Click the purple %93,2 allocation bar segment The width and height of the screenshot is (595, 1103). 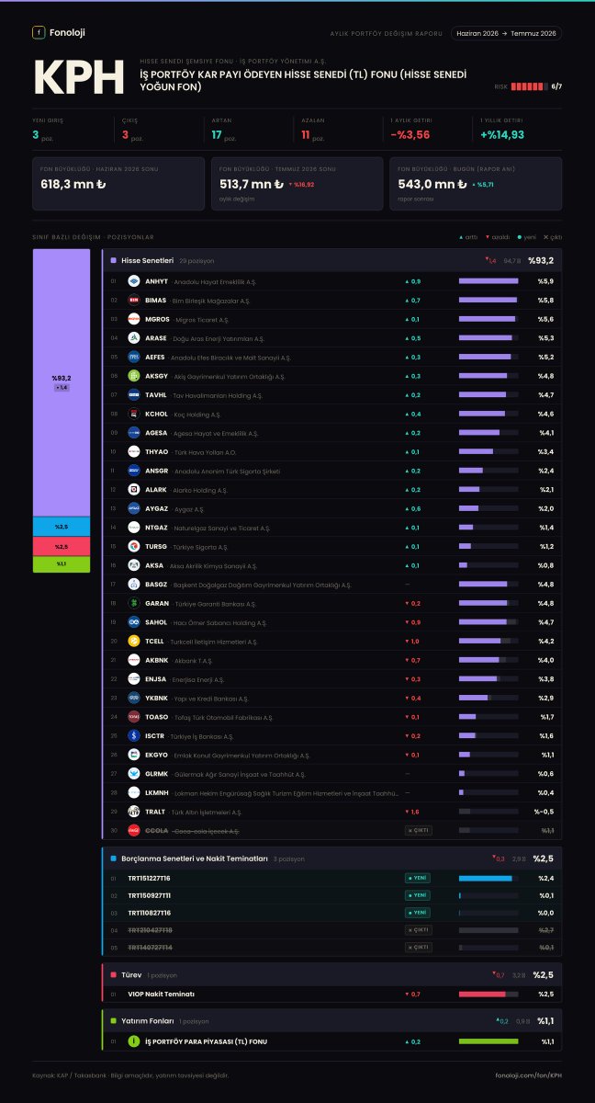click(62, 382)
